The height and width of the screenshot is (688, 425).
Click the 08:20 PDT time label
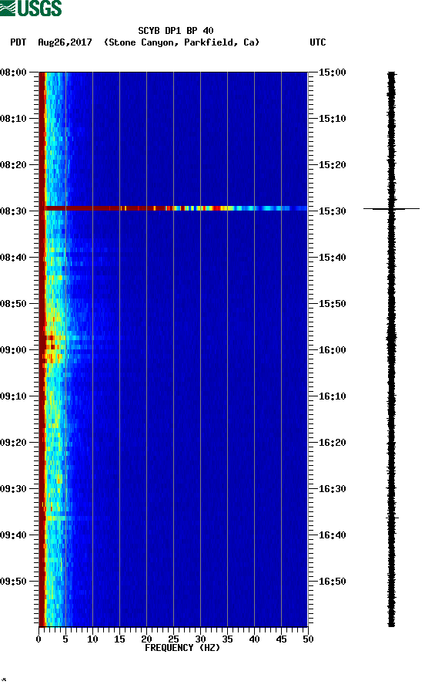(x=13, y=165)
